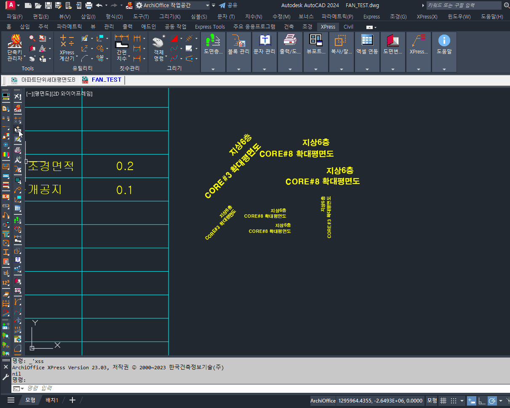Click the 공유 share icon
This screenshot has height=408, width=510.
click(228, 5)
